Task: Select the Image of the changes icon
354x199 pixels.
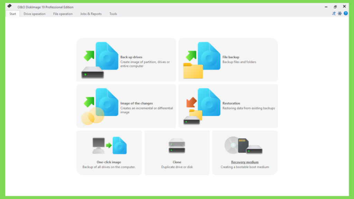Action: 100,106
